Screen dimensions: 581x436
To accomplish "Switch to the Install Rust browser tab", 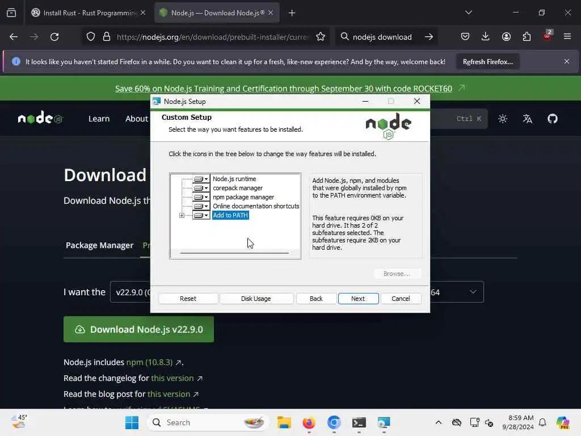I will tap(89, 13).
